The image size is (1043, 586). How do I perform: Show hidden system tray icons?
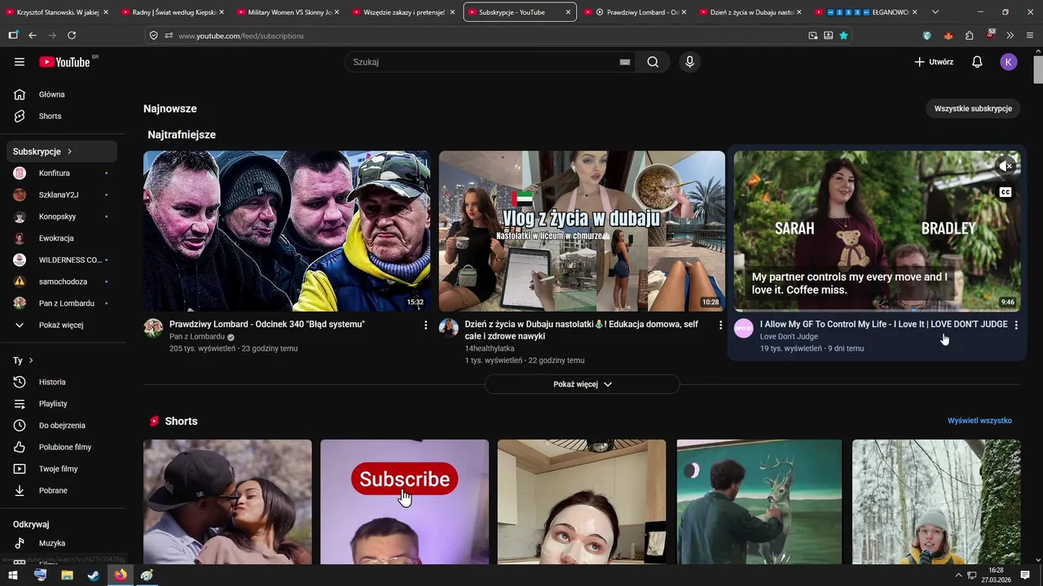click(x=959, y=575)
